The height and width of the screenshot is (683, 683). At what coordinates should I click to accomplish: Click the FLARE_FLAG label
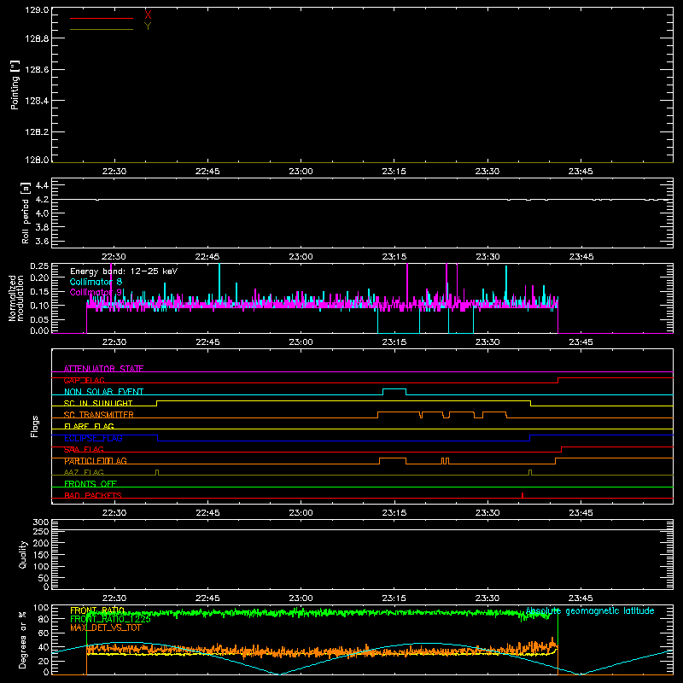(x=89, y=426)
